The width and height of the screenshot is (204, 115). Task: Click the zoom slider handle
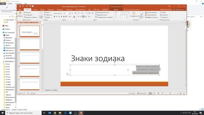tap(170, 93)
